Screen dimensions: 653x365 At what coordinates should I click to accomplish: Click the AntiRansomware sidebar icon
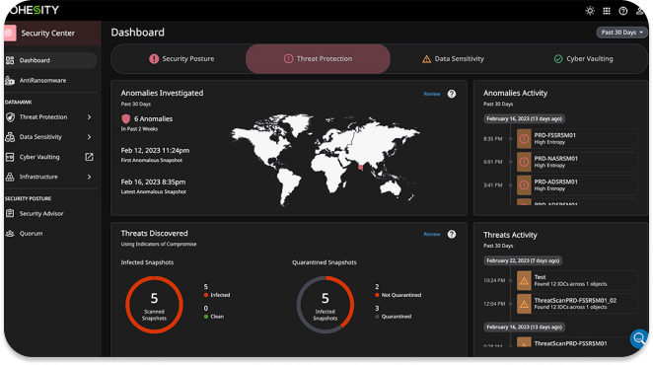pos(10,81)
